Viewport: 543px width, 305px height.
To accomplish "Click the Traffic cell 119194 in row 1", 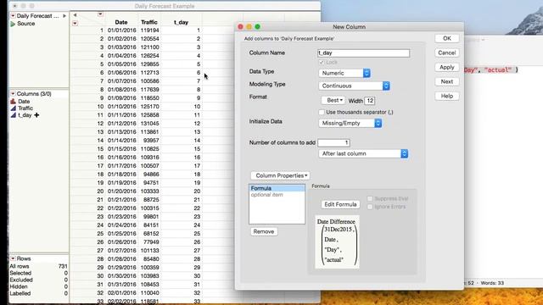I will pos(149,30).
